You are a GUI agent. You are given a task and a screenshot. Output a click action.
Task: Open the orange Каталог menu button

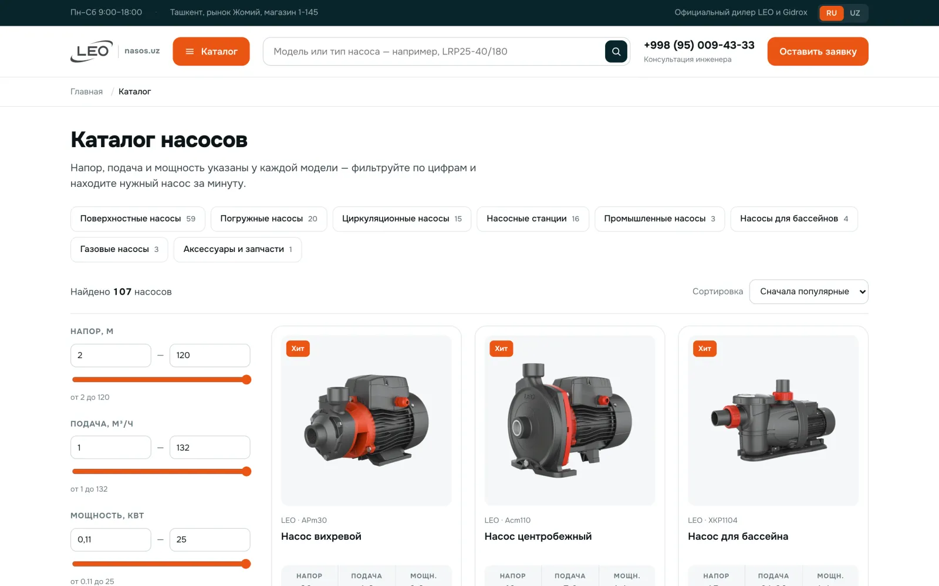[211, 52]
